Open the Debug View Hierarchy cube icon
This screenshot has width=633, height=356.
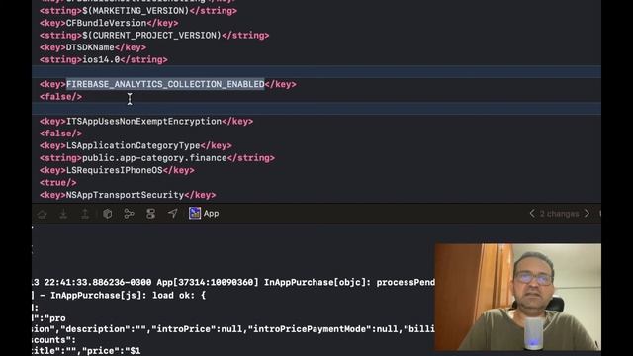coord(108,214)
